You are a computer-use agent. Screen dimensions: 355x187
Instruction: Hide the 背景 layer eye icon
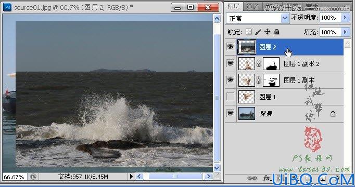pyautogui.click(x=231, y=113)
